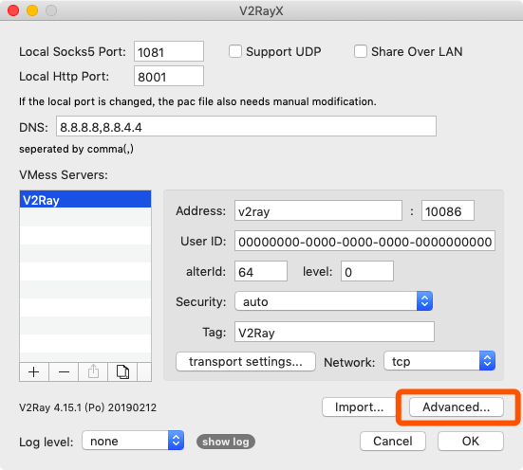Click the share server icon below list

[x=93, y=371]
